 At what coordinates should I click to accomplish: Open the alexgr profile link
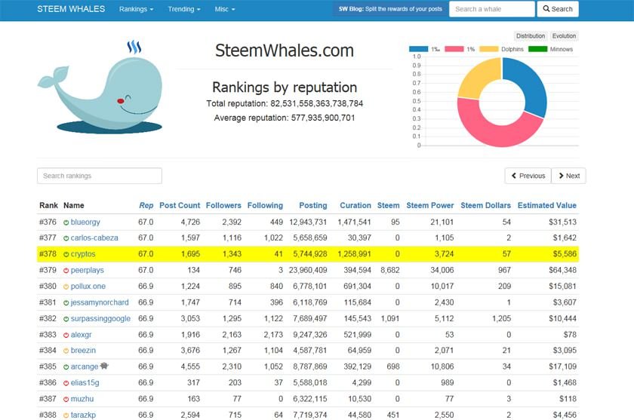(82, 335)
